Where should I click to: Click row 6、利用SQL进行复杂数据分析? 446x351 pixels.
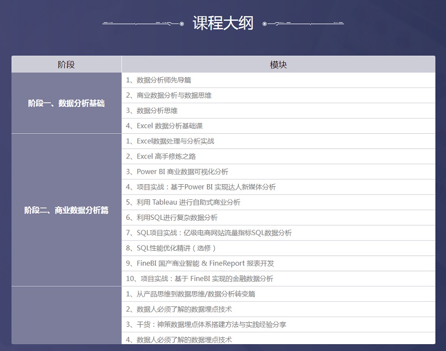pyautogui.click(x=279, y=218)
